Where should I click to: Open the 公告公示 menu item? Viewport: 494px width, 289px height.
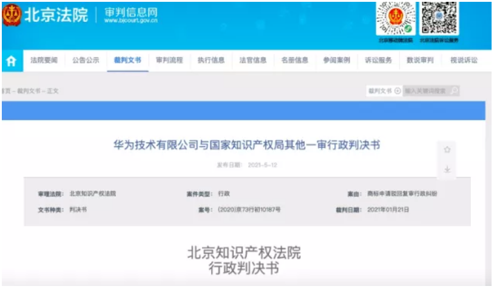pyautogui.click(x=86, y=60)
